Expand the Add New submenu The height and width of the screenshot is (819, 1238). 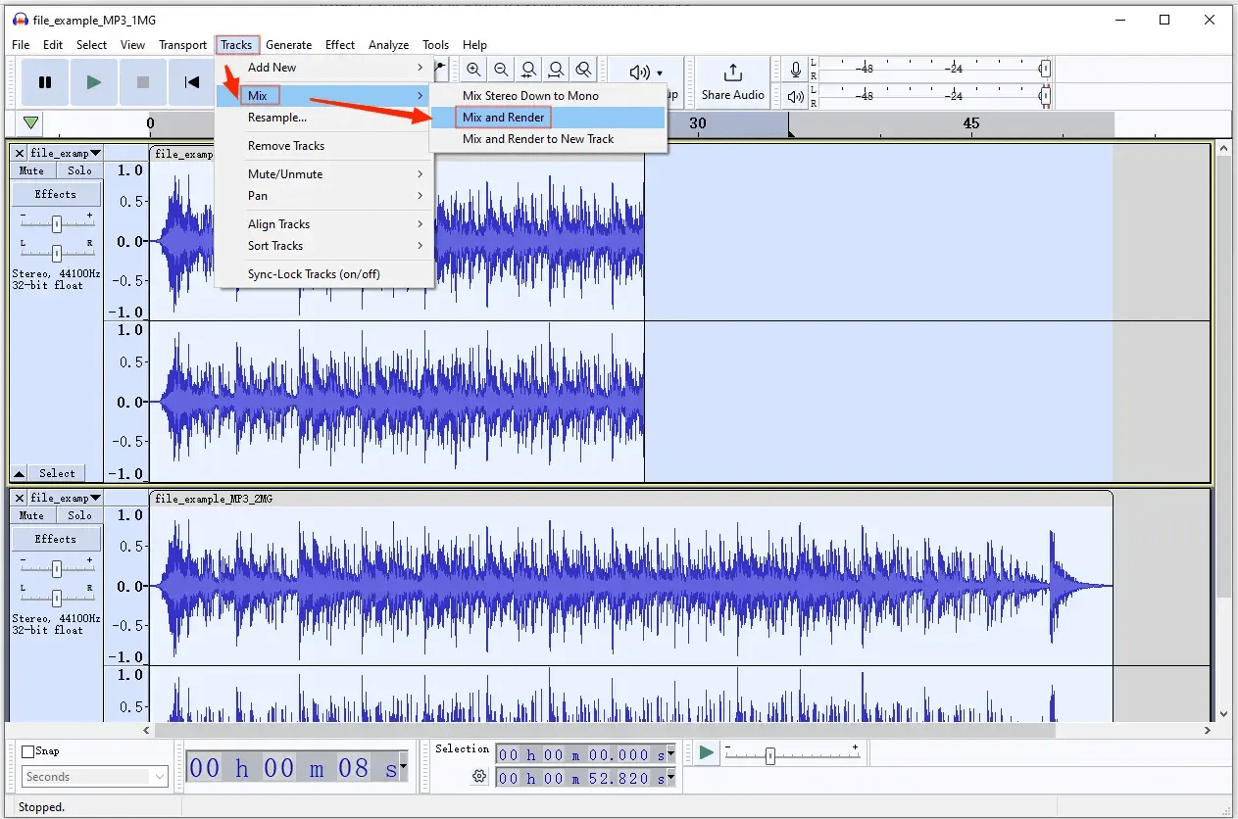tap(324, 68)
